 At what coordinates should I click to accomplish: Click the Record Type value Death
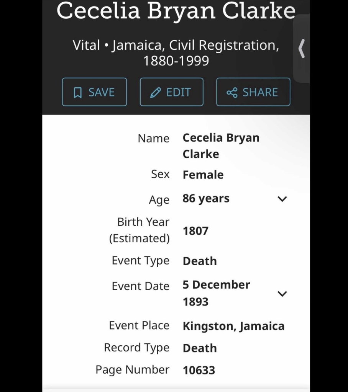click(200, 348)
